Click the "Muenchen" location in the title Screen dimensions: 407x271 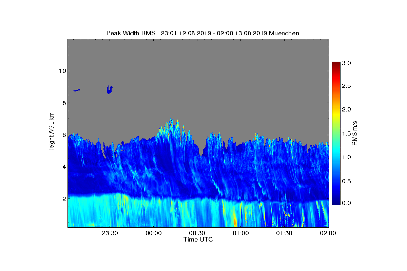tap(284, 33)
